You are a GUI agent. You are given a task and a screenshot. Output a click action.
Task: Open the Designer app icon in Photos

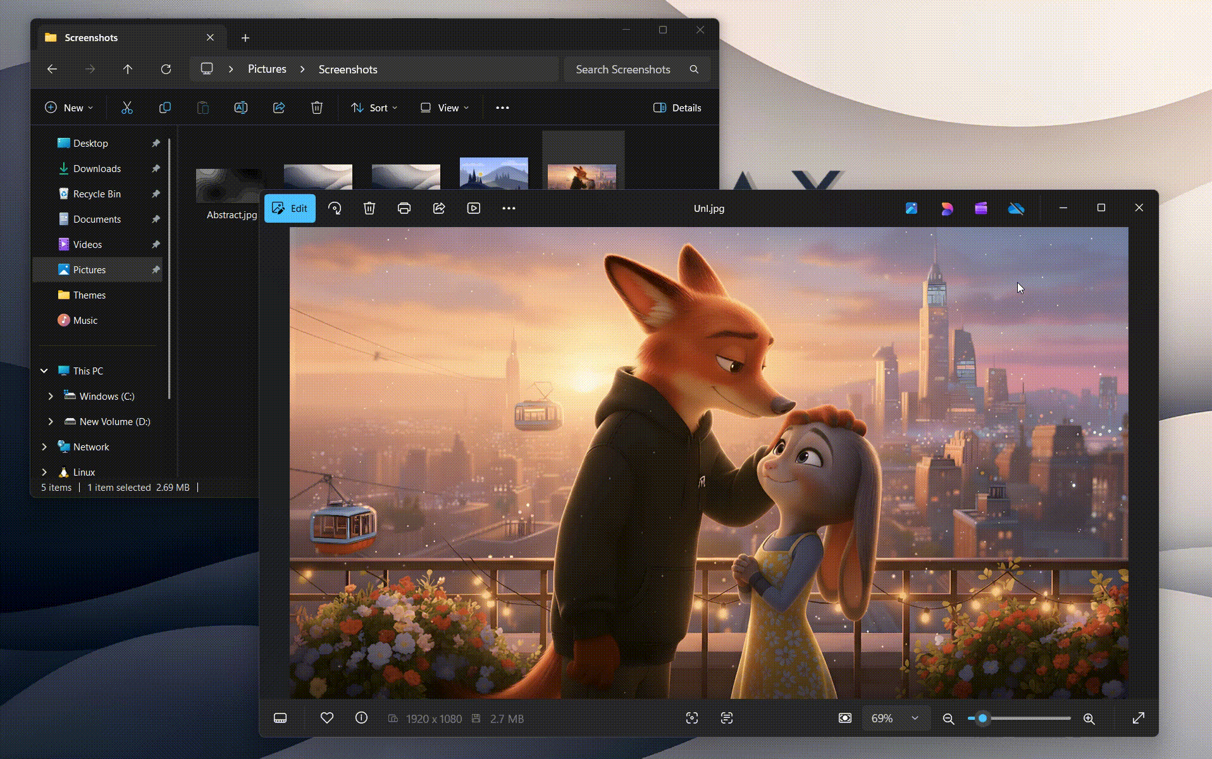pyautogui.click(x=947, y=208)
